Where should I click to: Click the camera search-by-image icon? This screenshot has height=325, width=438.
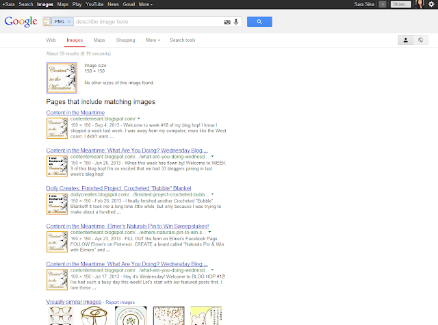pos(227,22)
